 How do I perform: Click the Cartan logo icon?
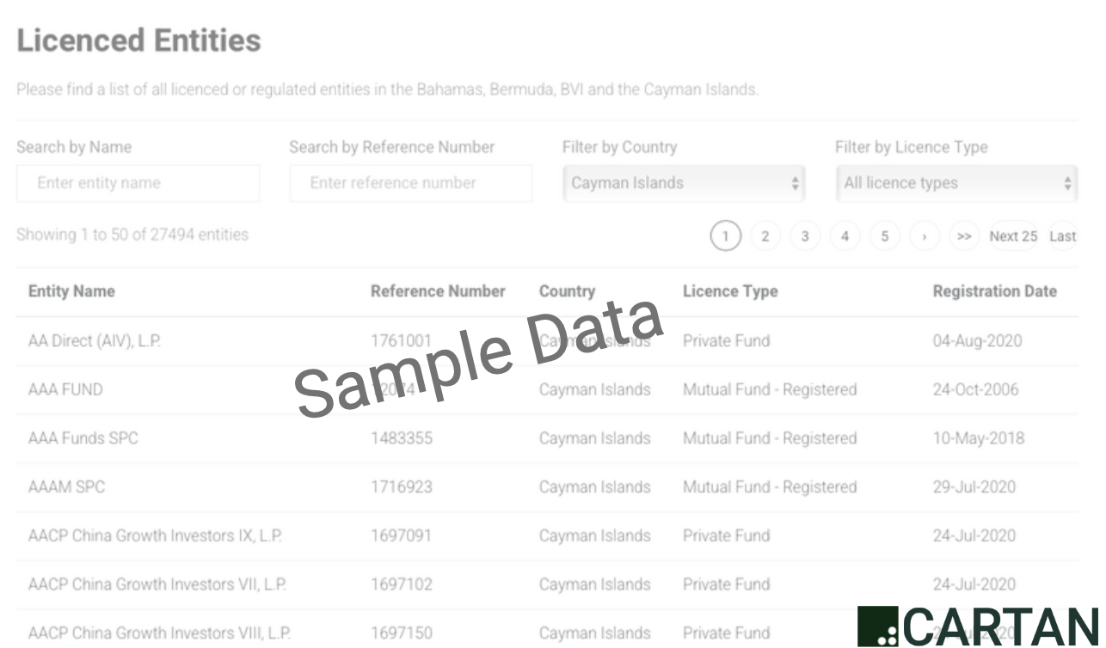coord(877,627)
